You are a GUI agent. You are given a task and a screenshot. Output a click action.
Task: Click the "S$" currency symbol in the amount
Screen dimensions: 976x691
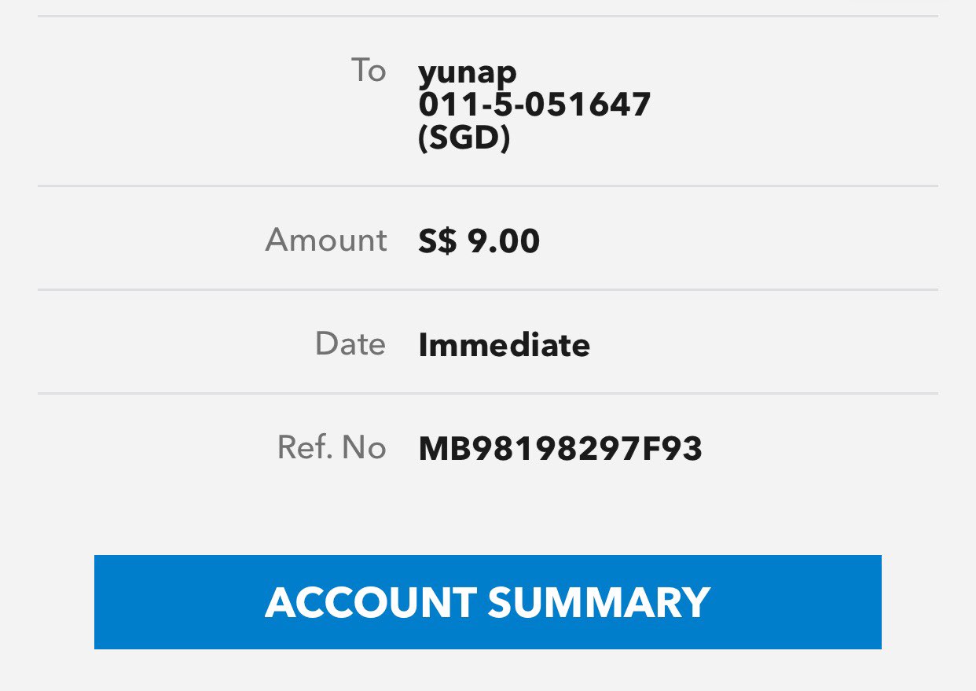[x=437, y=241]
